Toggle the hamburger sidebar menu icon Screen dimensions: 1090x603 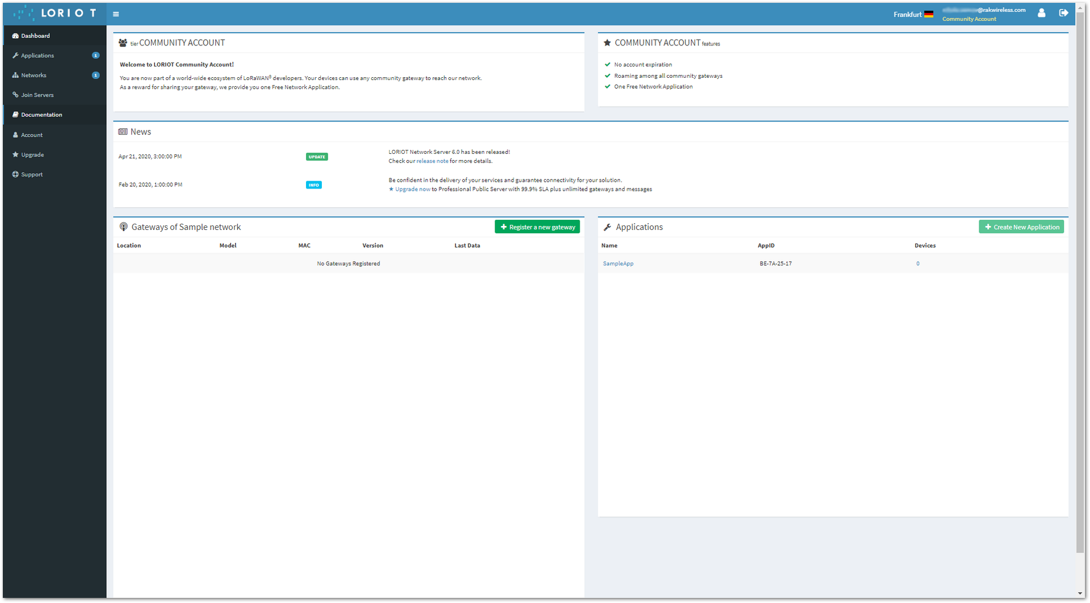(116, 14)
